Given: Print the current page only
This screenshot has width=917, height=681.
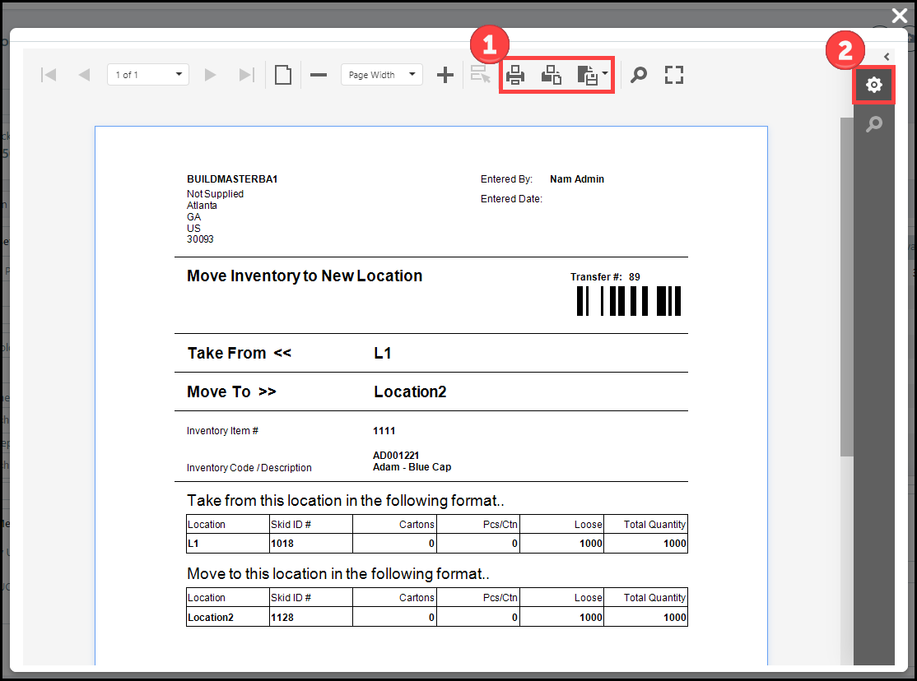Looking at the screenshot, I should pyautogui.click(x=551, y=75).
